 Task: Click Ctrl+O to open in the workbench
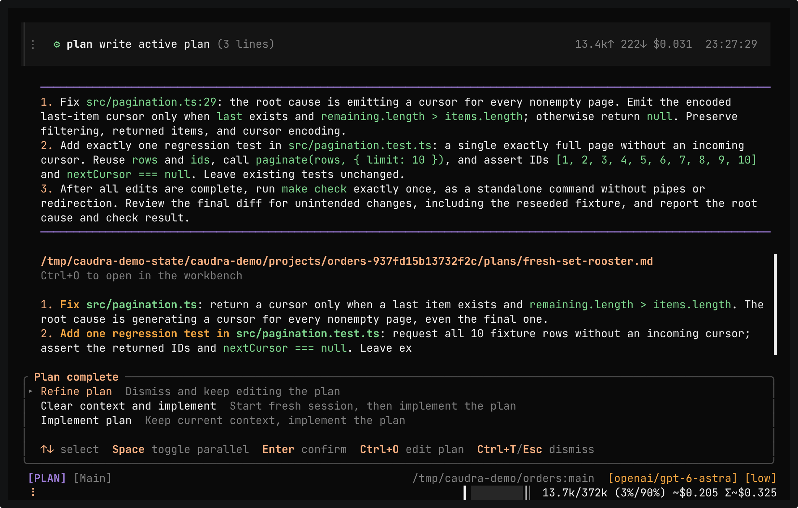pos(141,276)
